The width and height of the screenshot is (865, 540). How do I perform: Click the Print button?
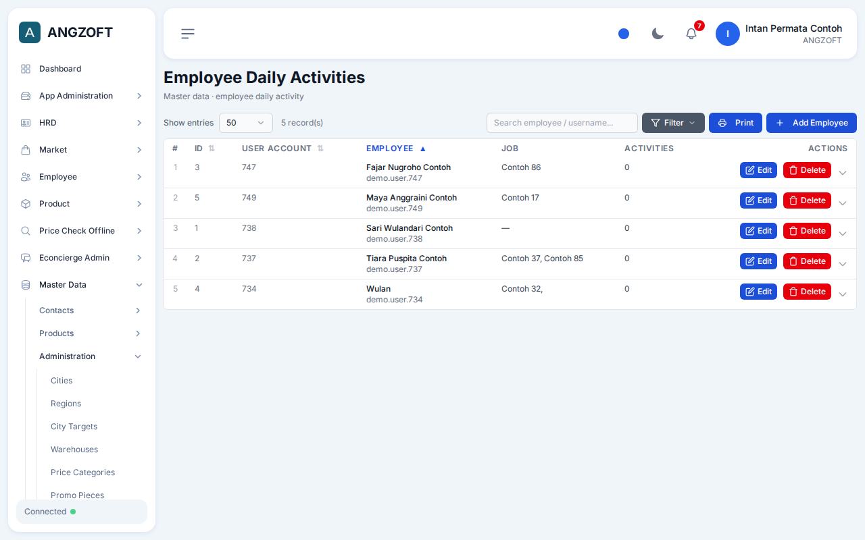[735, 123]
